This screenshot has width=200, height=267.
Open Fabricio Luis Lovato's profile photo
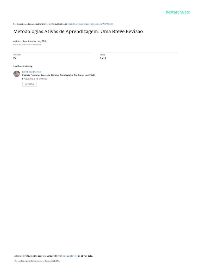pyautogui.click(x=17, y=74)
